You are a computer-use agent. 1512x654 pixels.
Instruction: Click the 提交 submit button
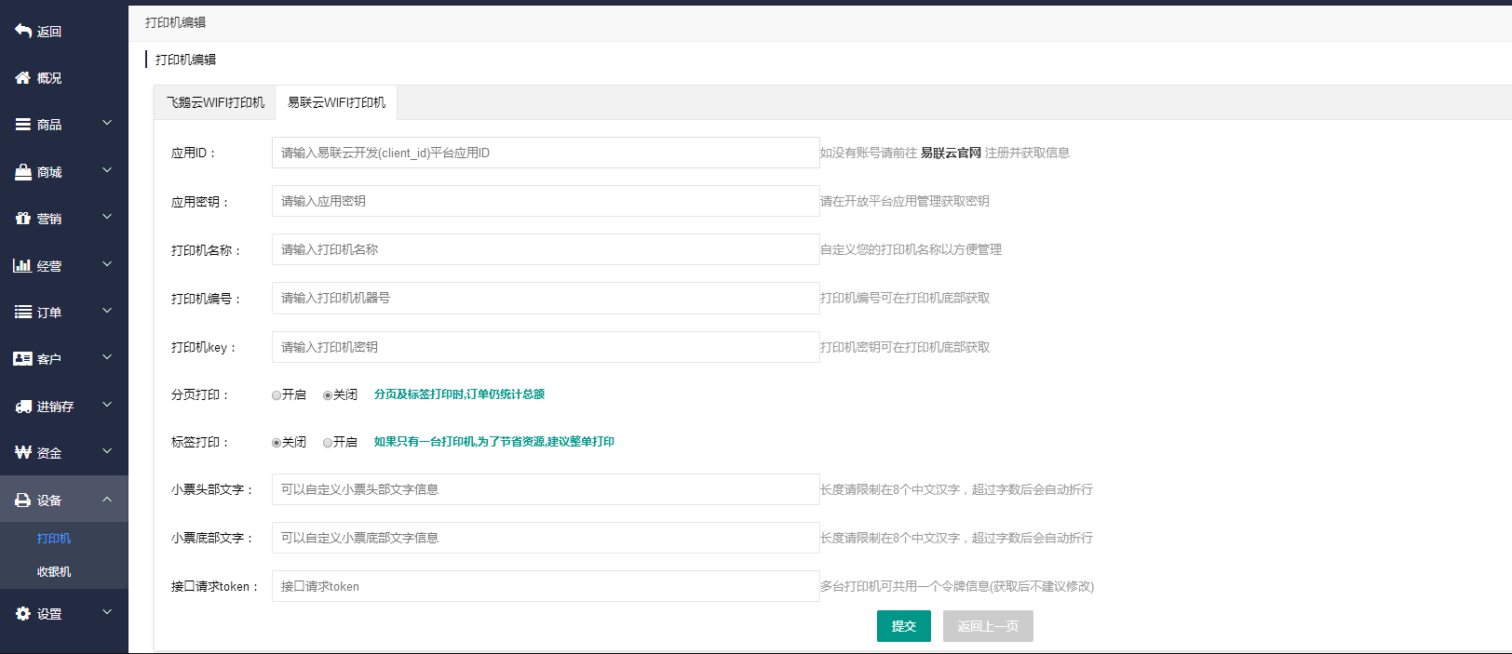904,626
